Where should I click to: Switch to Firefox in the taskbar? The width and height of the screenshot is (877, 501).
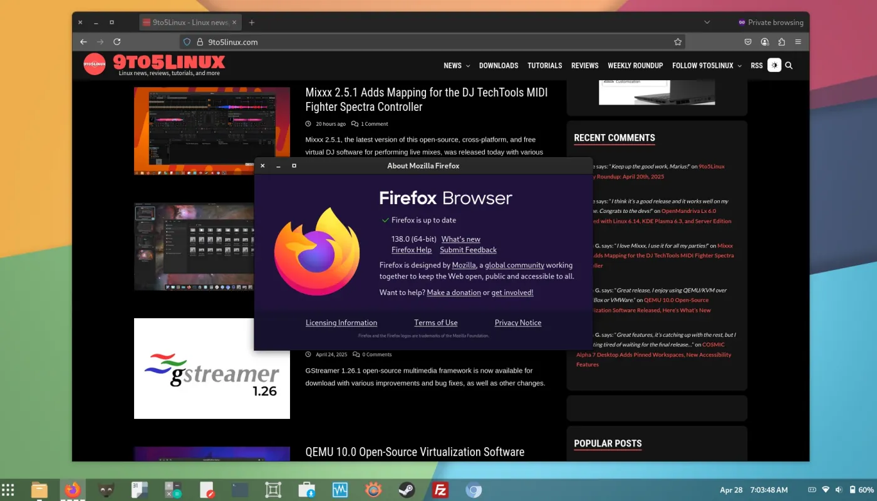pos(73,490)
